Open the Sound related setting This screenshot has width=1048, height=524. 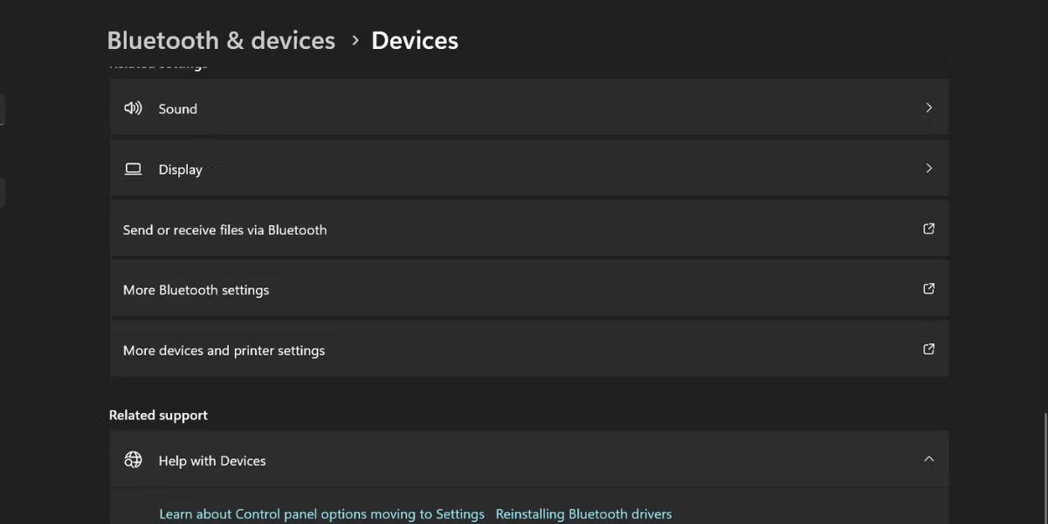[529, 108]
